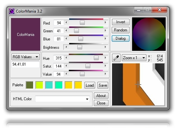Select the spring green palette swatch
The image size is (176, 128).
coord(59,85)
